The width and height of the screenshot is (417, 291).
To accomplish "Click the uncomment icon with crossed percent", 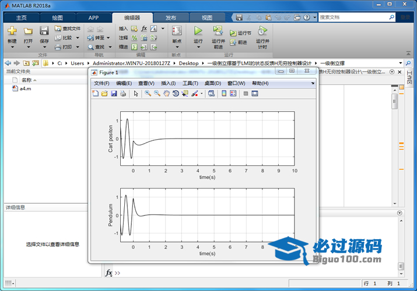I will click(x=144, y=38).
